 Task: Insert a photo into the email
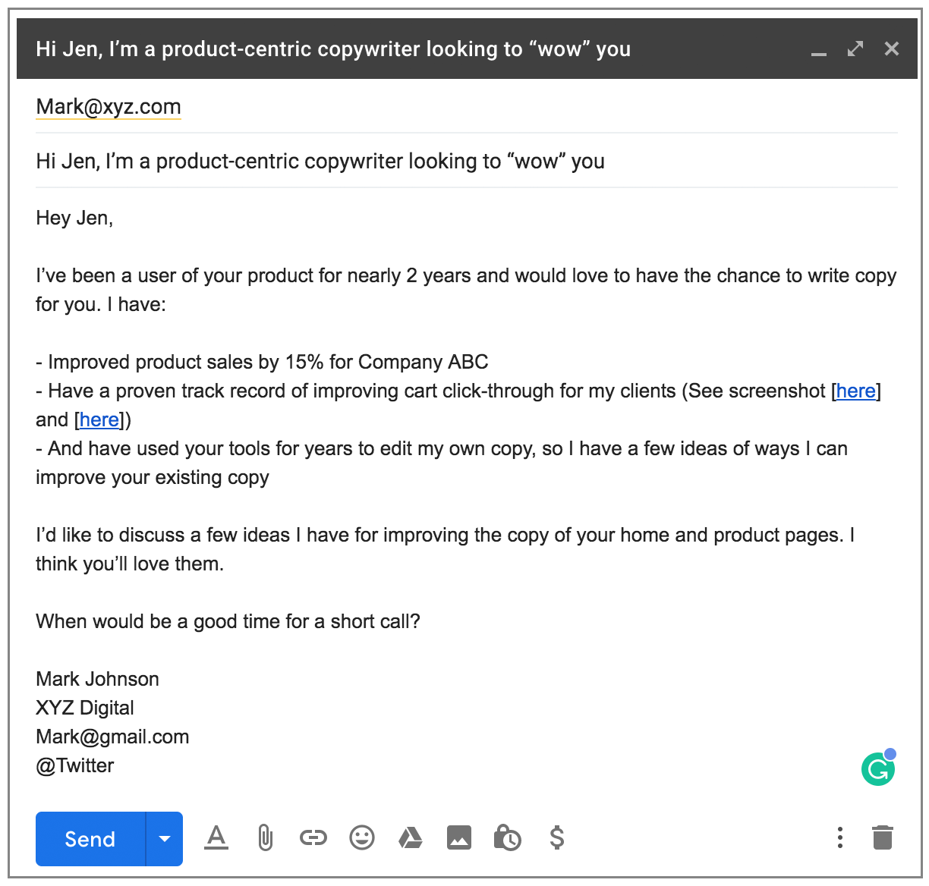459,838
